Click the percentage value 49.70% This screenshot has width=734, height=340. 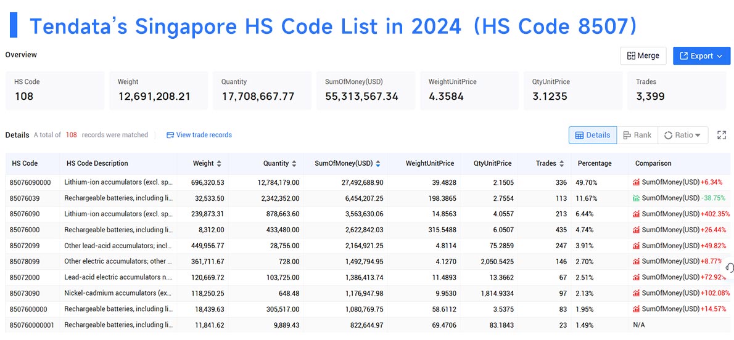[586, 182]
